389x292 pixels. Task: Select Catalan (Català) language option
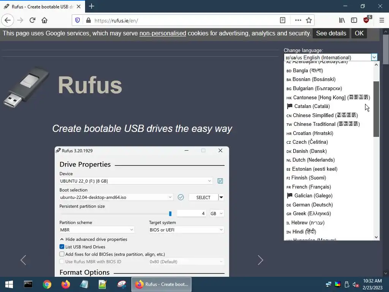(x=329, y=106)
